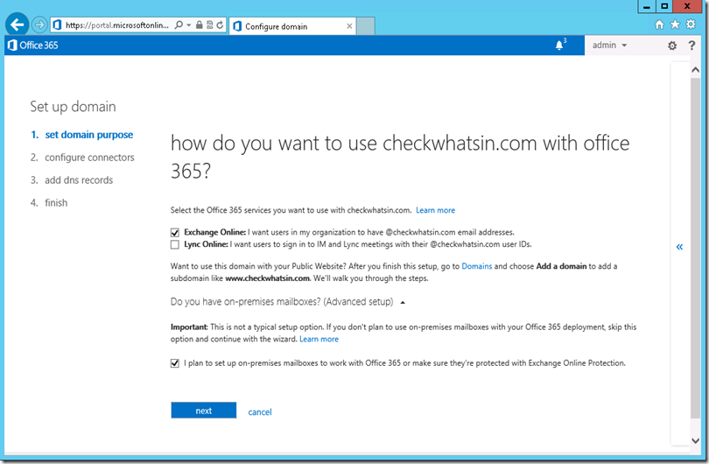Click the browser forward arrow
The height and width of the screenshot is (464, 709).
point(39,25)
